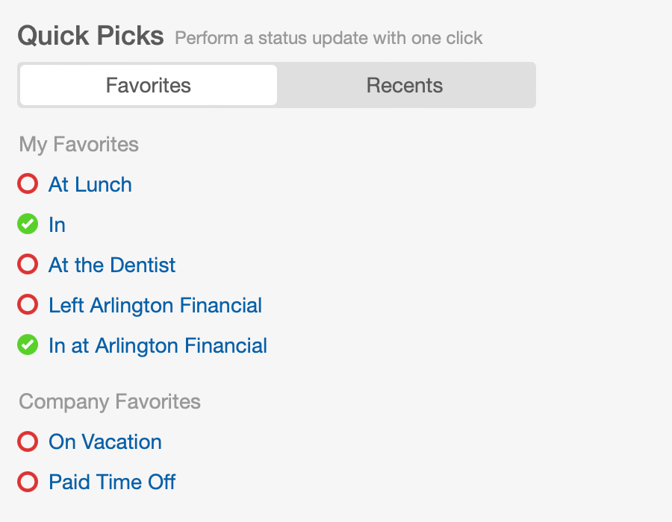
Task: Click the red circle icon beside At Lunch
Action: click(28, 184)
